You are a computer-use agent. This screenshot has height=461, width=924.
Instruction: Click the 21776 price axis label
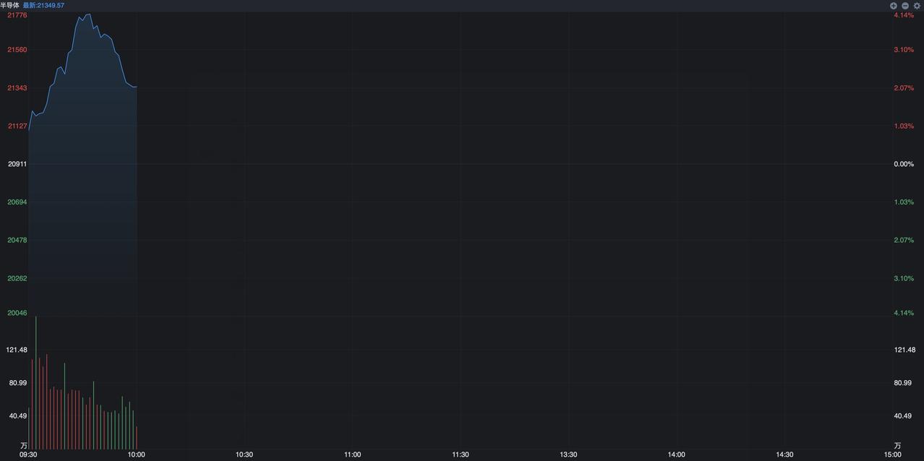tap(17, 15)
